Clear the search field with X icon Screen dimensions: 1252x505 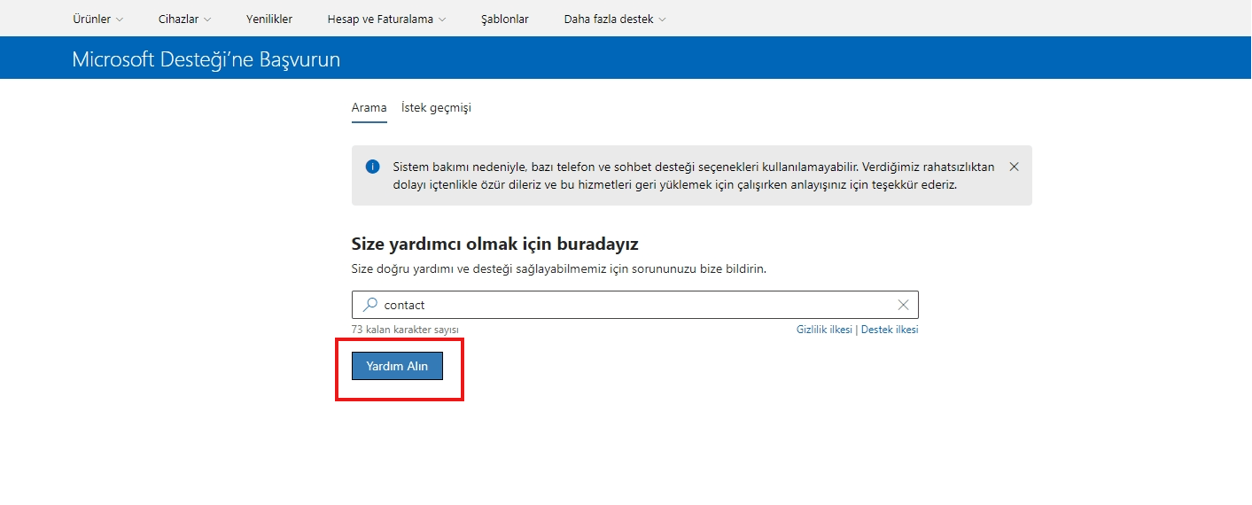904,305
